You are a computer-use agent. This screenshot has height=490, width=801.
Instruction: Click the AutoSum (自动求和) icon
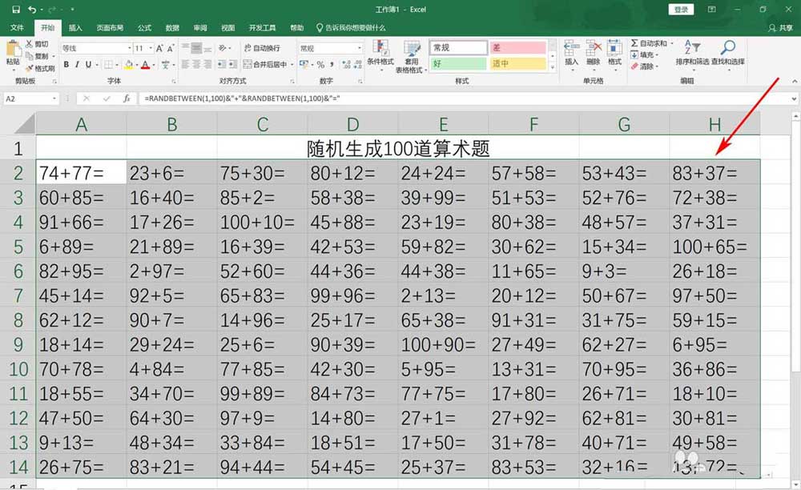pyautogui.click(x=634, y=42)
